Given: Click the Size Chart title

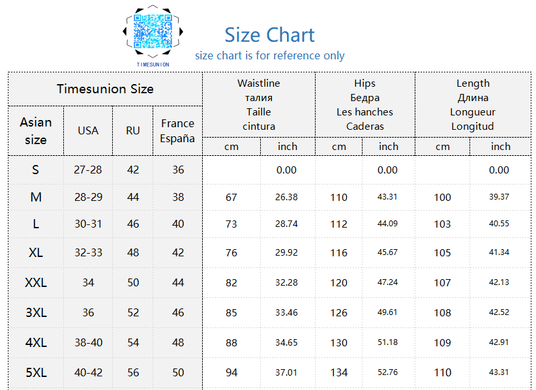Looking at the screenshot, I should coord(269,35).
